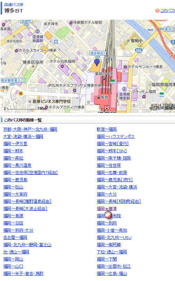Open 福岡～長崎[昭和町経由] link
175x281 pixels.
coord(119,201)
